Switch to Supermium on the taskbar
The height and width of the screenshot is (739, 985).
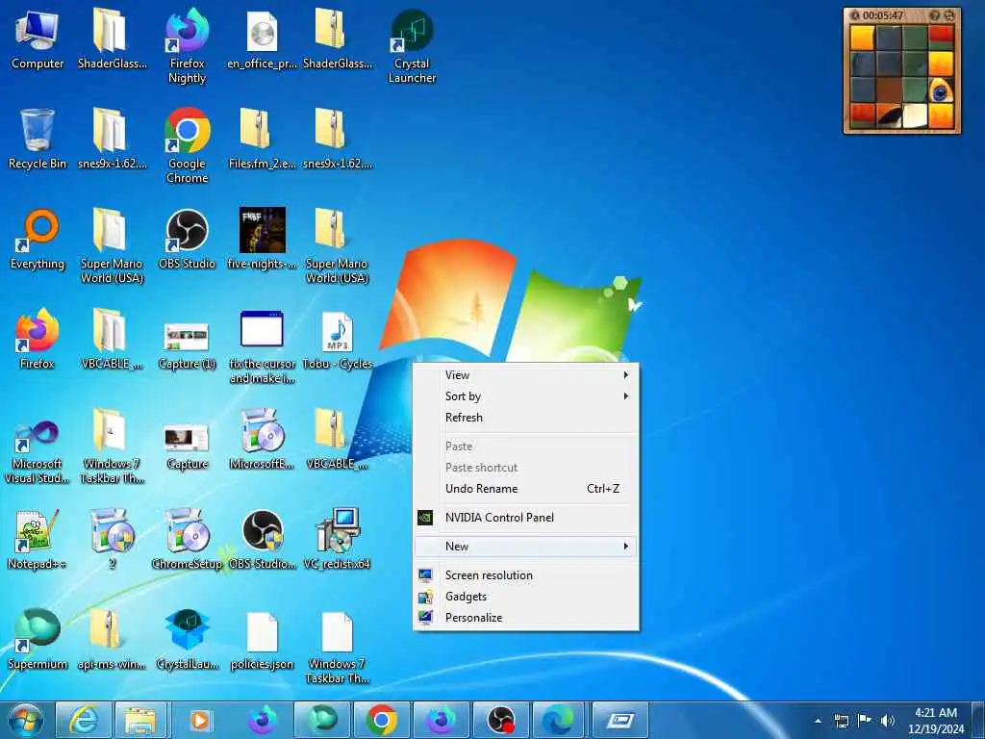(321, 721)
